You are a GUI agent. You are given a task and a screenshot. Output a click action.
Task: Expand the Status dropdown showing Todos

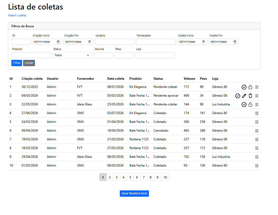pyautogui.click(x=72, y=55)
